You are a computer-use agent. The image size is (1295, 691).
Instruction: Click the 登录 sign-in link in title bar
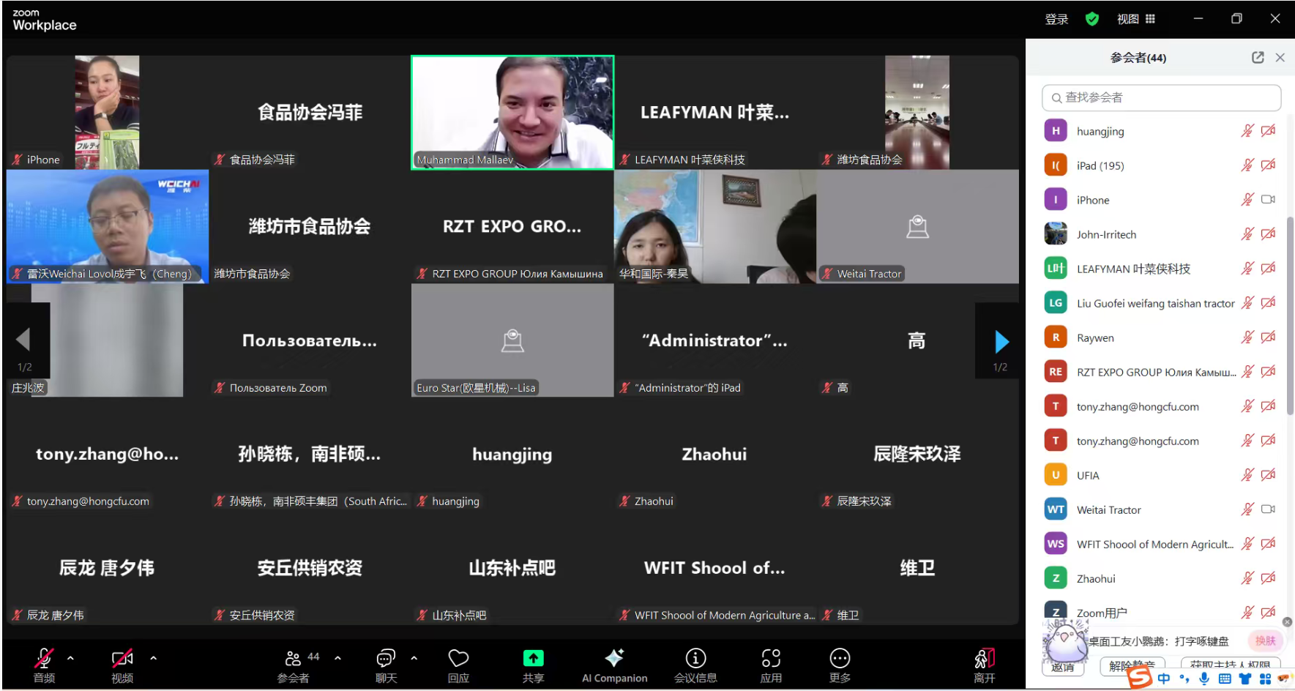click(x=1056, y=19)
